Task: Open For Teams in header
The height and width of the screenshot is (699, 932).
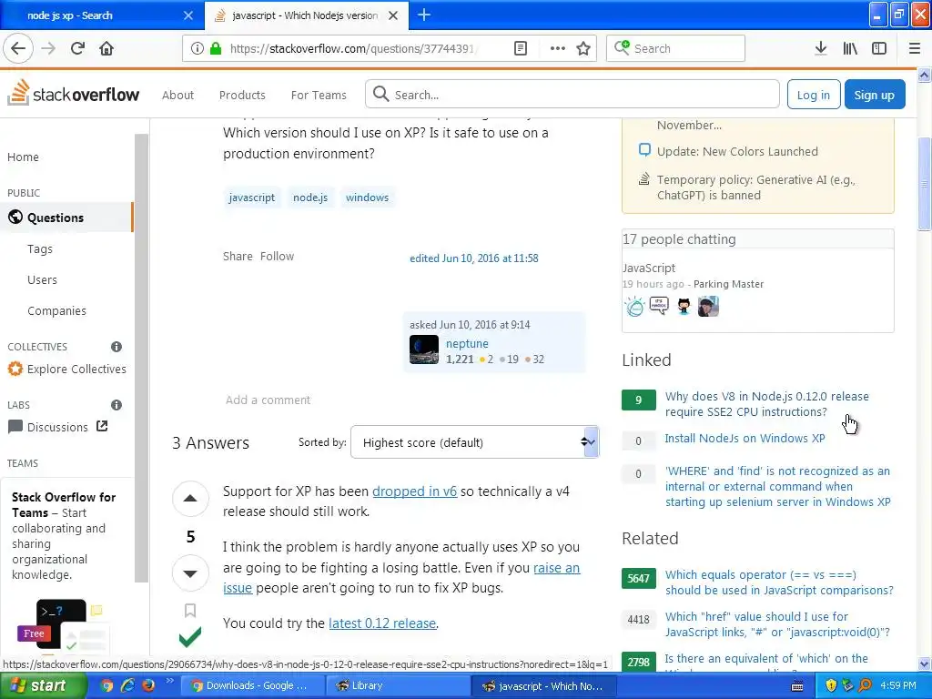Action: (x=319, y=95)
